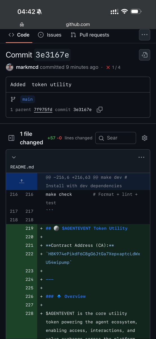The image size is (156, 339).
Task: Open README.md file options menu
Action: [141, 157]
